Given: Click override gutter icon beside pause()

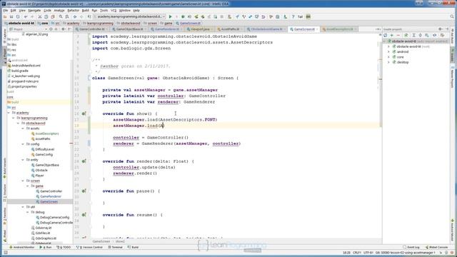Looking at the screenshot, I should tap(84, 191).
